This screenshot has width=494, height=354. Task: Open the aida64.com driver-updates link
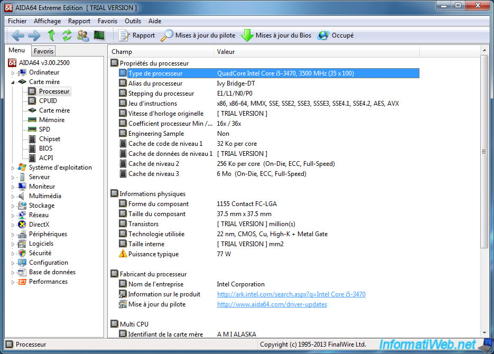272,304
